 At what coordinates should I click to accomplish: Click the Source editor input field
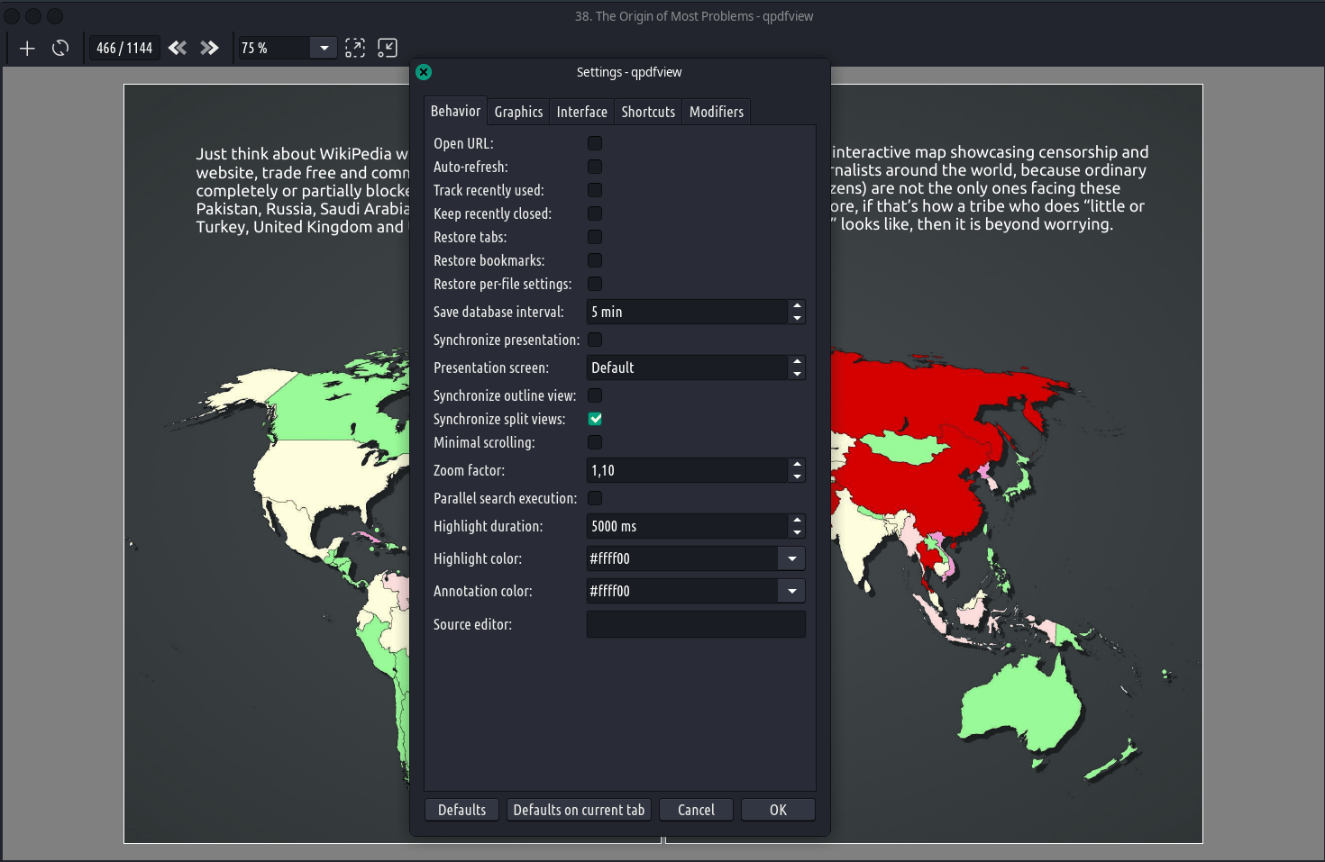[x=696, y=624]
